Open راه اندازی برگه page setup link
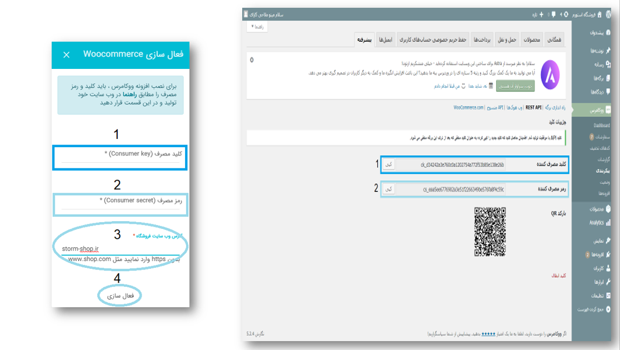Image resolution: width=620 pixels, height=350 pixels. (x=555, y=108)
